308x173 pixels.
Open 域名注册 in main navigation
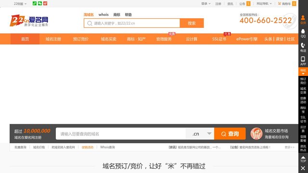click(53, 39)
